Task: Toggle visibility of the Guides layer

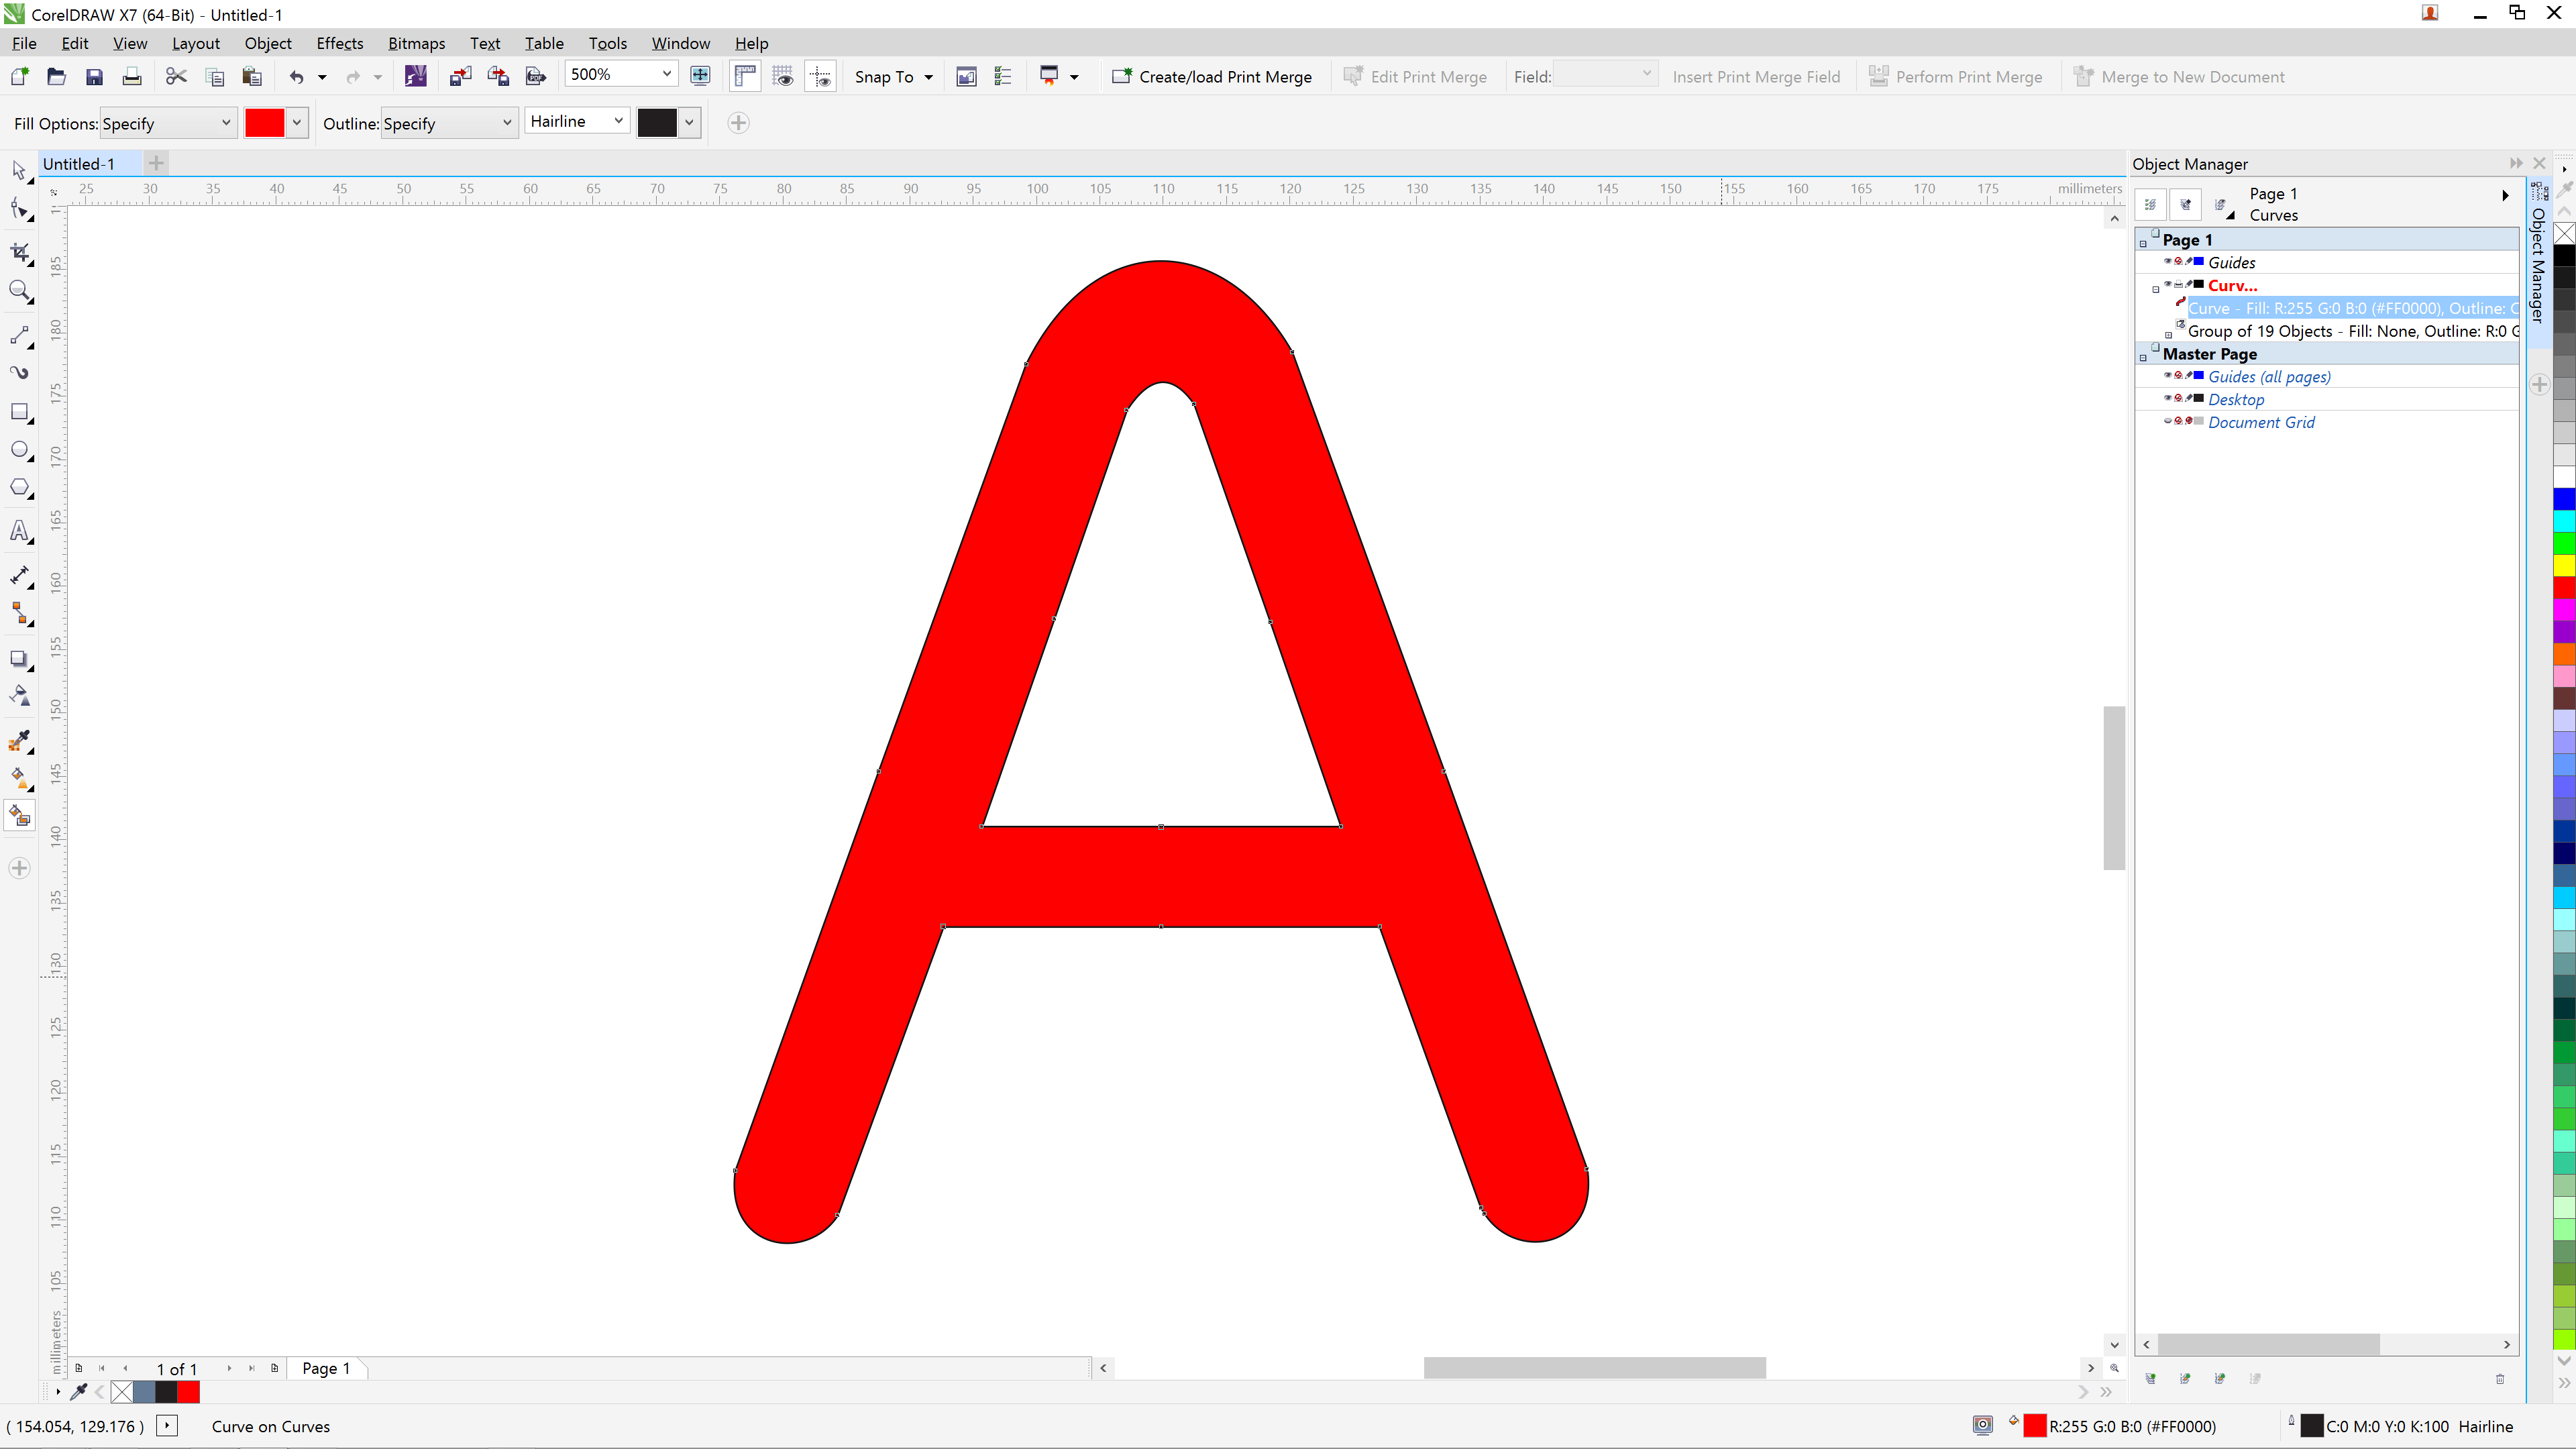Action: (2168, 262)
